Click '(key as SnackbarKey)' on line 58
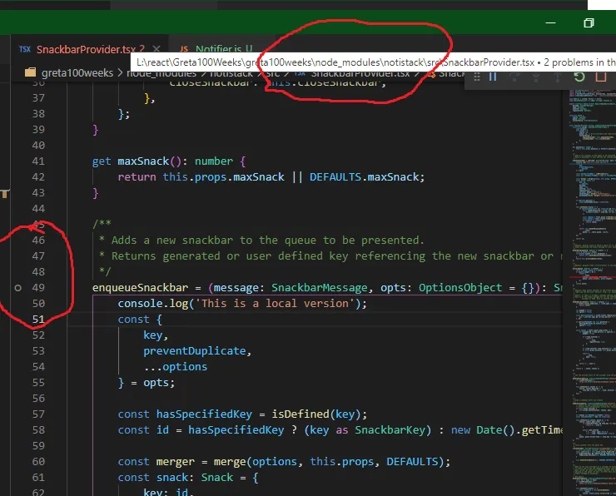This screenshot has width=616, height=496. (368, 430)
